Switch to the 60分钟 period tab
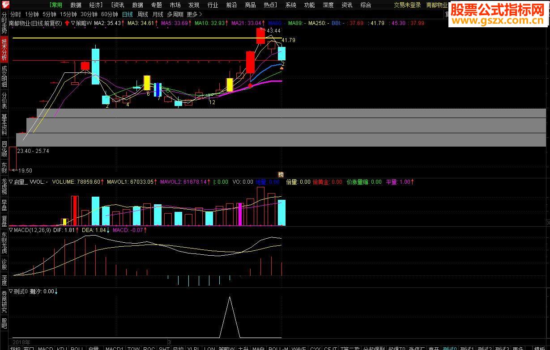 pos(110,14)
